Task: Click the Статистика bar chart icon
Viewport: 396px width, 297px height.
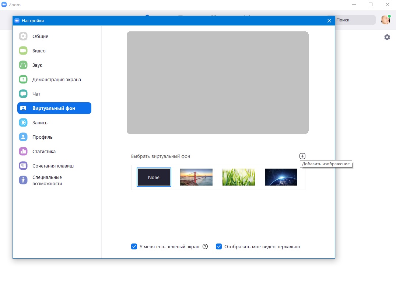Action: tap(23, 151)
